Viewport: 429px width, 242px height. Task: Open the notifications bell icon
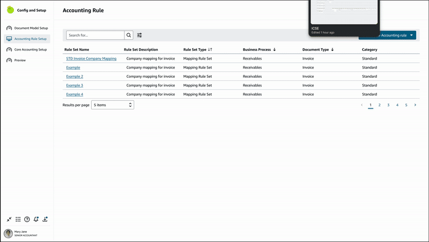click(36, 219)
